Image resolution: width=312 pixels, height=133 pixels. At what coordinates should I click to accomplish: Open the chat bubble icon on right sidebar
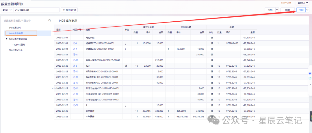[x=310, y=73]
